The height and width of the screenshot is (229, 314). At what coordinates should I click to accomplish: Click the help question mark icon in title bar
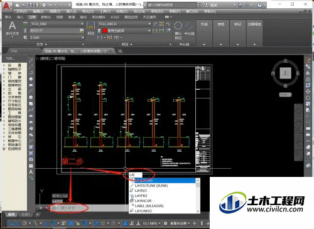pos(259,5)
